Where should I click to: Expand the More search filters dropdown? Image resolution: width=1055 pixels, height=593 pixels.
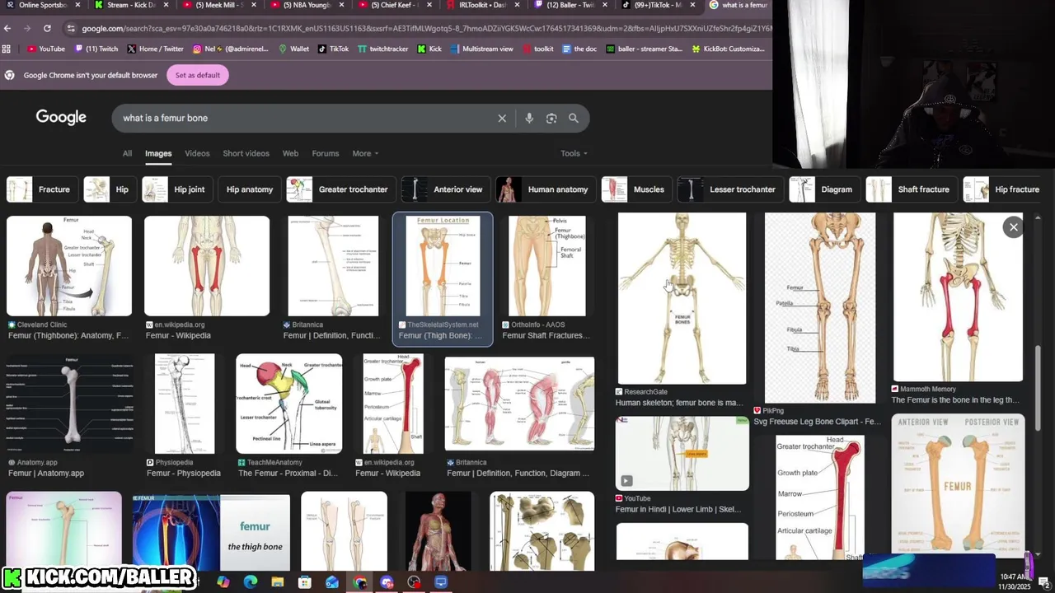tap(365, 153)
